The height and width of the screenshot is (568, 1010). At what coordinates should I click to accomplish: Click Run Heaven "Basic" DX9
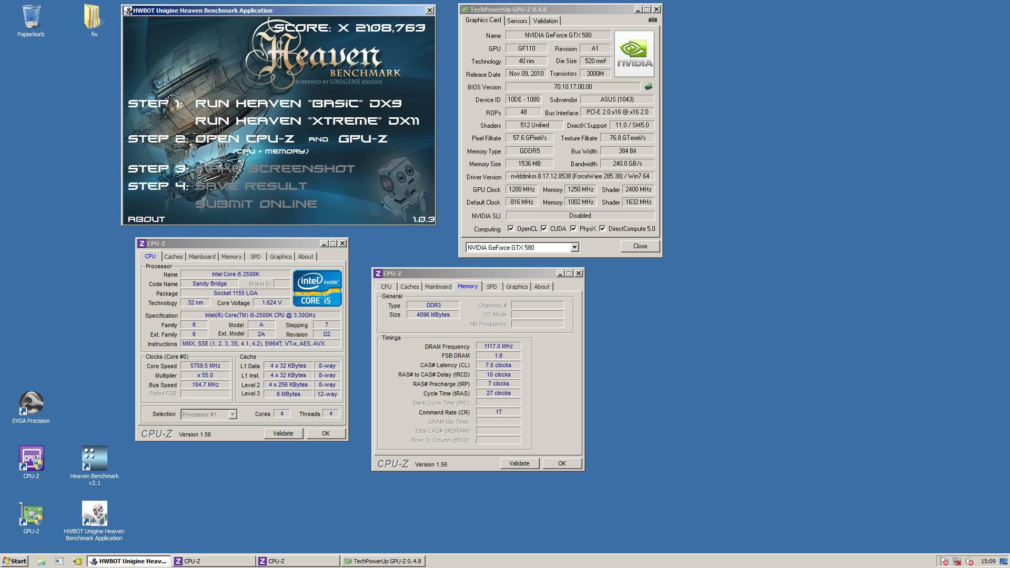[x=298, y=104]
